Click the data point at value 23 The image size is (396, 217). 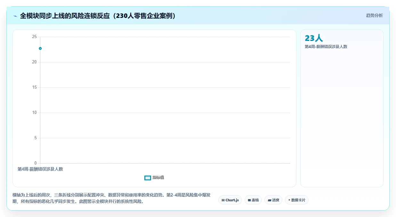point(40,48)
